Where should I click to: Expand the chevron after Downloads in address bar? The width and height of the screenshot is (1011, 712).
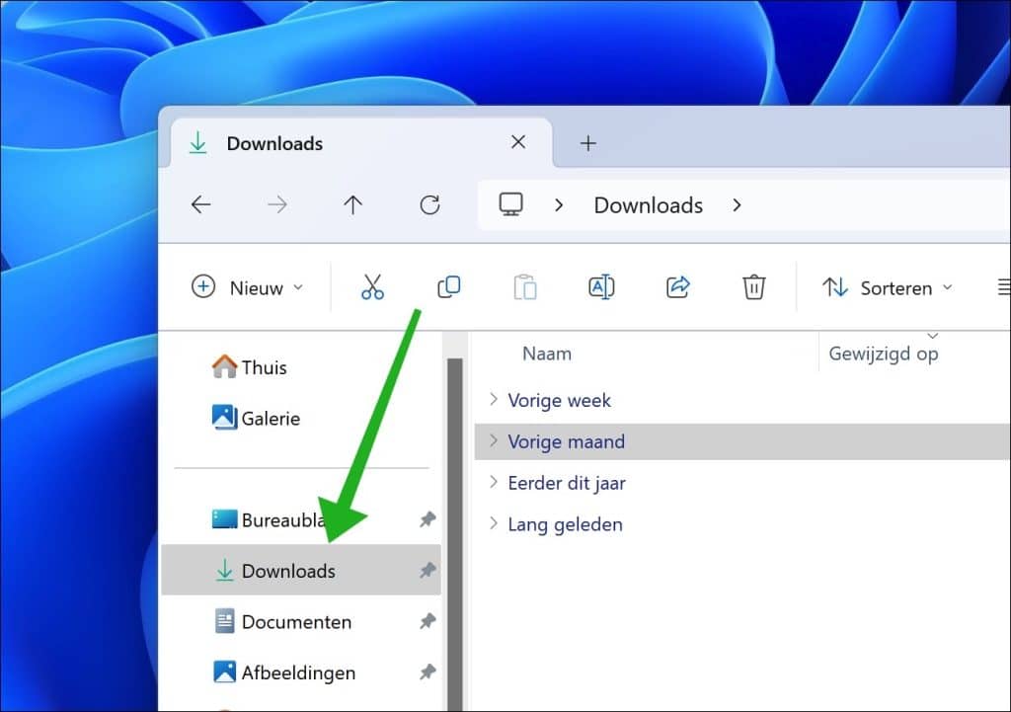pyautogui.click(x=737, y=205)
